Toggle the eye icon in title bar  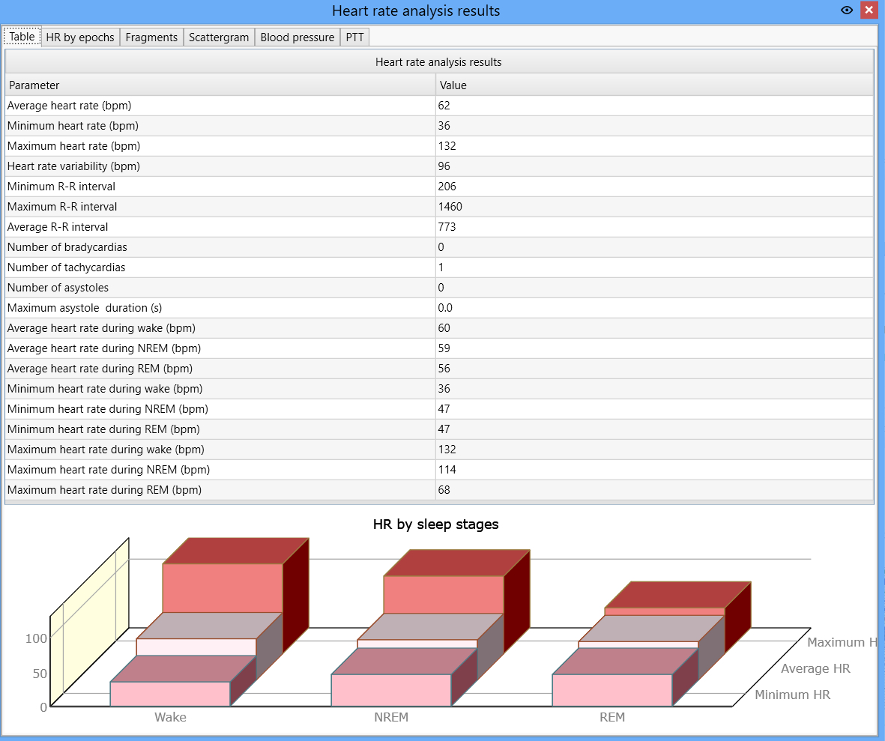point(846,10)
